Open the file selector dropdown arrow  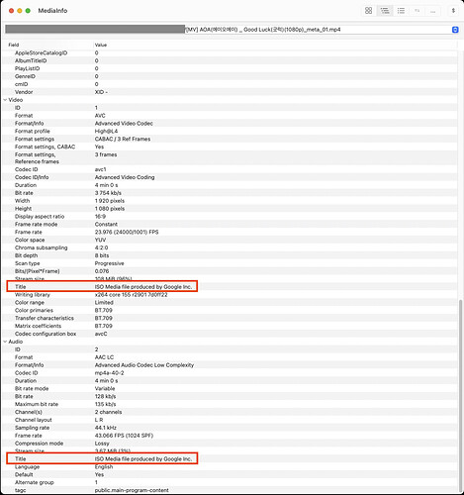click(455, 30)
